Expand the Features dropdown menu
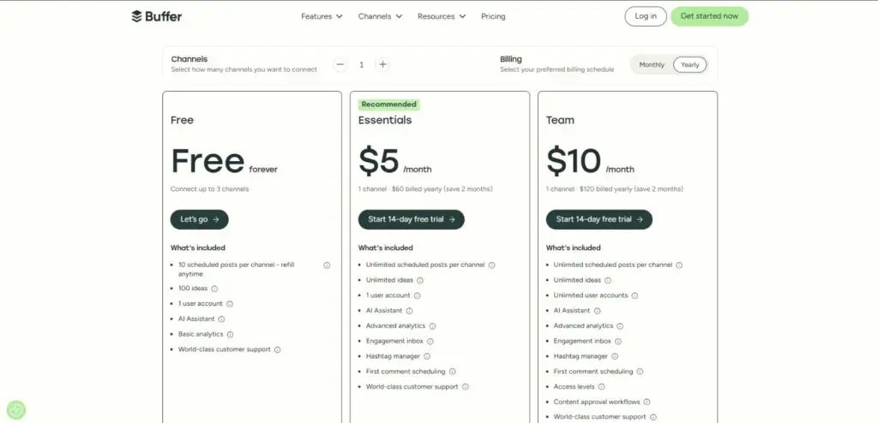This screenshot has height=423, width=878. (322, 16)
